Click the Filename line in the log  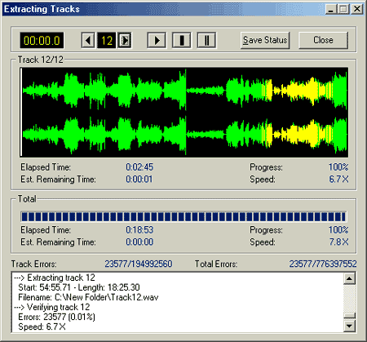pyautogui.click(x=88, y=297)
